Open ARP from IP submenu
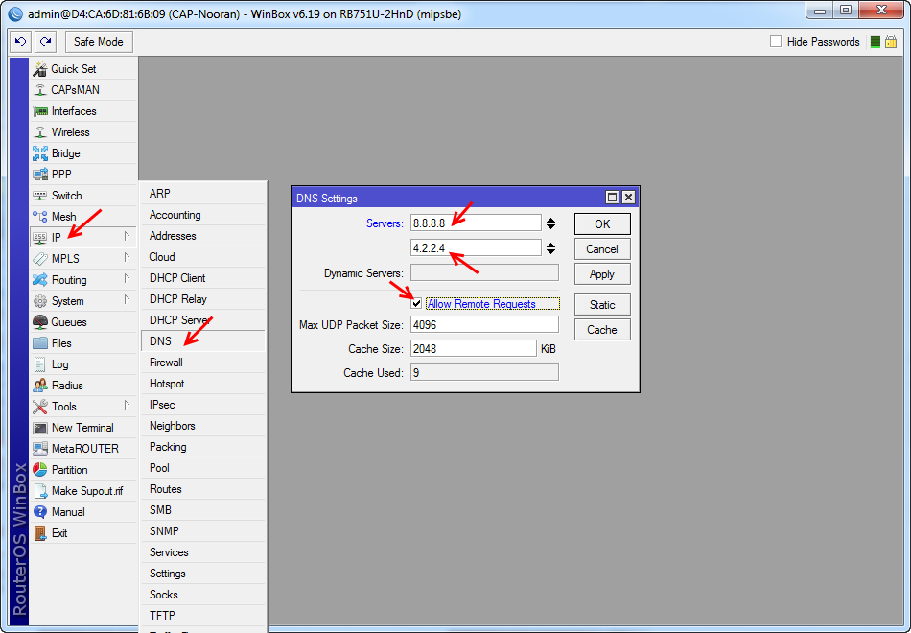The height and width of the screenshot is (633, 911). (202, 194)
